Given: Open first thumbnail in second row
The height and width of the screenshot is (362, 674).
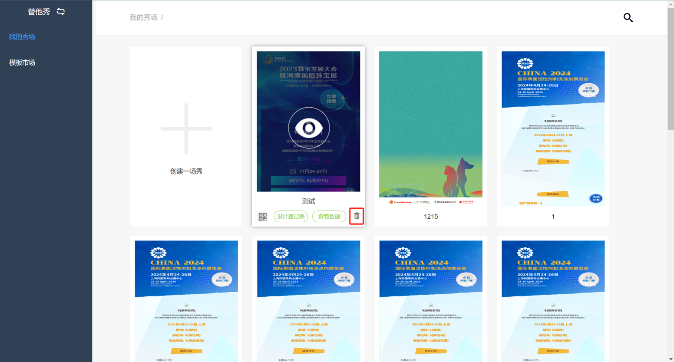Looking at the screenshot, I should click(186, 300).
